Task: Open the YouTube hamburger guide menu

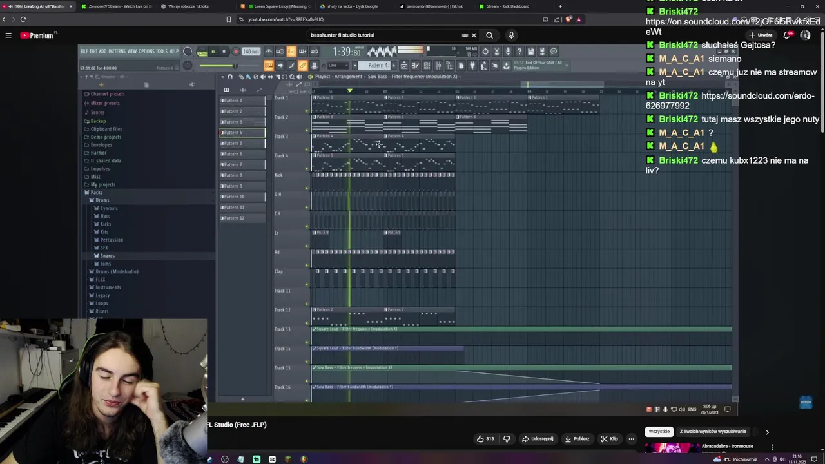Action: click(x=8, y=35)
